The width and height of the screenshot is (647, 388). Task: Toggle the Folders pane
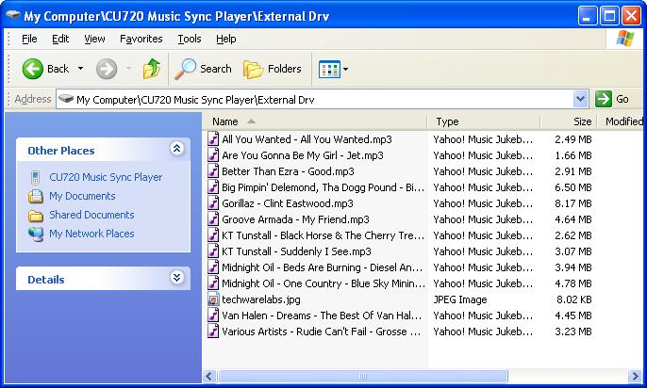pos(273,69)
